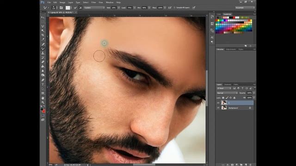
Task: Switch to the Channels tab
Action: coord(228,84)
